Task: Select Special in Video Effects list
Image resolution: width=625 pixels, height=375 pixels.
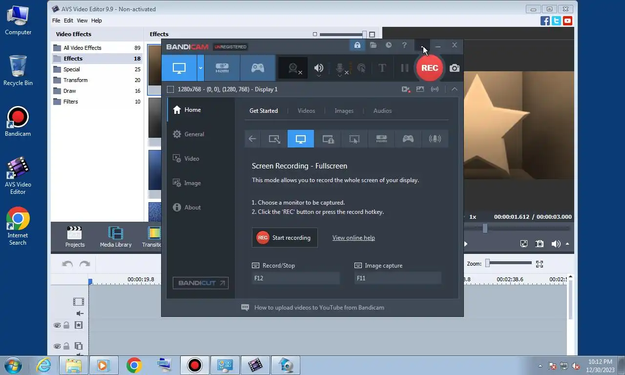Action: pos(96,69)
